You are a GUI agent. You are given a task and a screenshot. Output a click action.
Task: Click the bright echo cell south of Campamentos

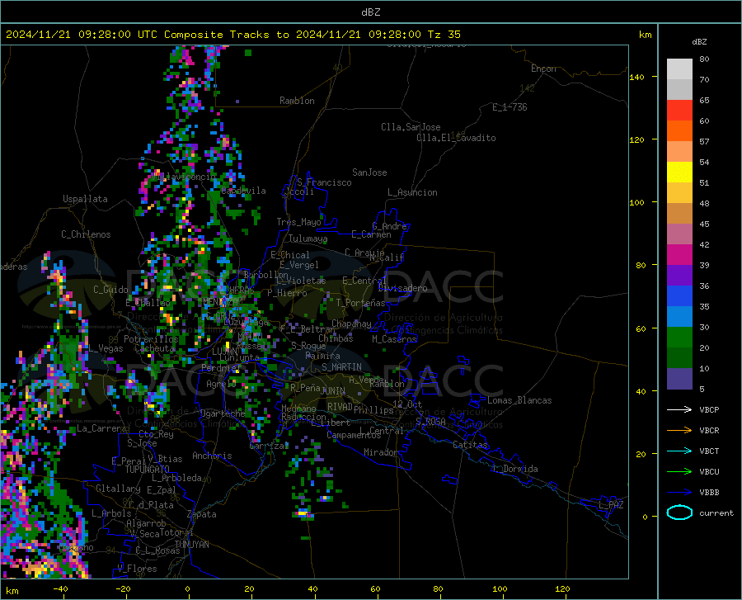pyautogui.click(x=303, y=513)
